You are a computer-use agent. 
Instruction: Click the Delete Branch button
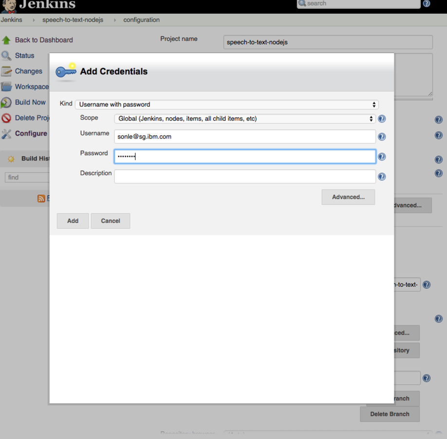point(390,414)
